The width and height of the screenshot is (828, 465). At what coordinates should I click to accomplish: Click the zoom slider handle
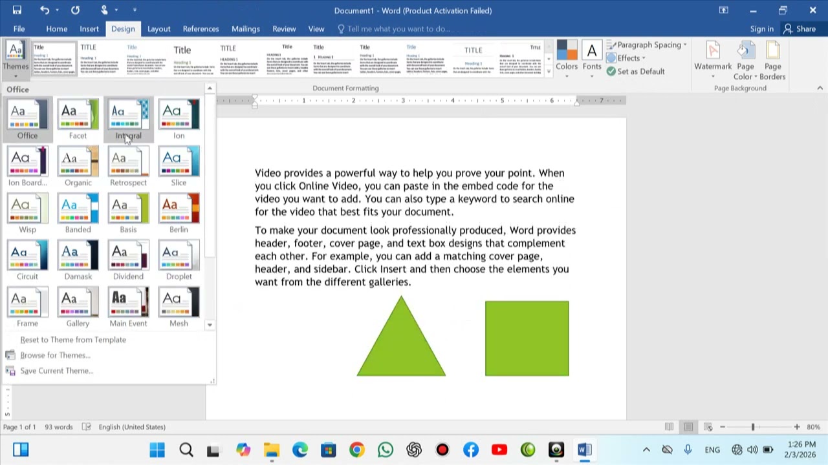pyautogui.click(x=752, y=427)
